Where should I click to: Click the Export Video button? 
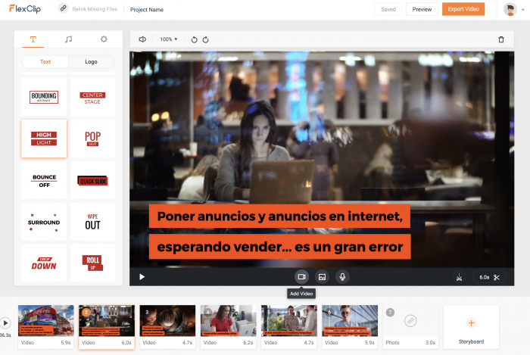[463, 9]
